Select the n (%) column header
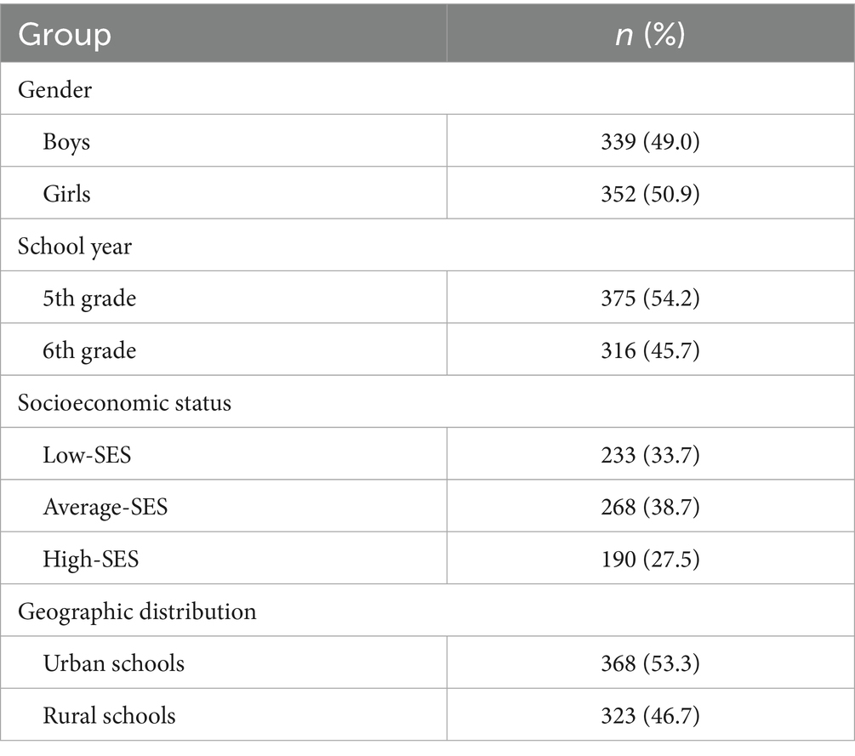Image resolution: width=855 pixels, height=756 pixels. [650, 36]
